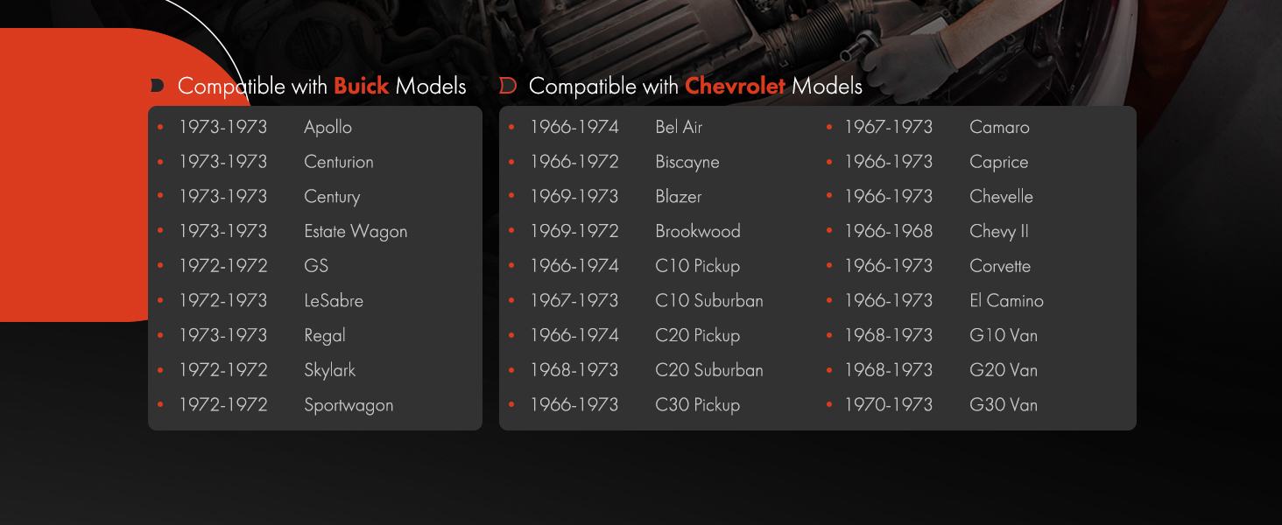Click the GS model name
1282x525 pixels.
[316, 266]
